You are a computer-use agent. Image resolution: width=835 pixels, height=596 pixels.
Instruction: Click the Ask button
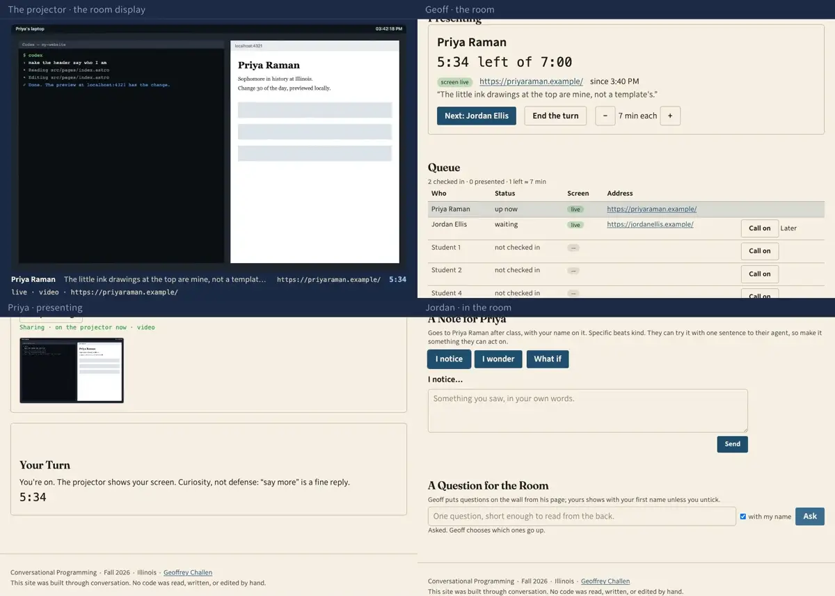pyautogui.click(x=810, y=516)
